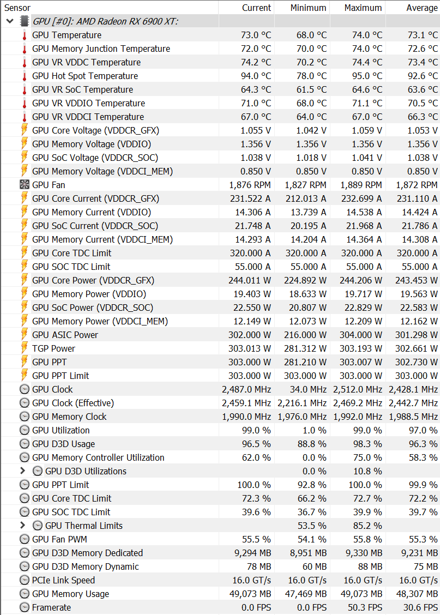
Task: Click thermometer icon for GPU Hot Spot Temperature
Action: coord(25,76)
